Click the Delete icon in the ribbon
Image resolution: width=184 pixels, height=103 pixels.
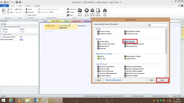(x=26, y=9)
